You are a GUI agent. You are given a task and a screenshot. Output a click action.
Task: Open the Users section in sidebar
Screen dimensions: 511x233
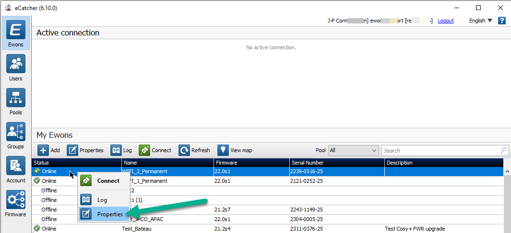pyautogui.click(x=16, y=68)
